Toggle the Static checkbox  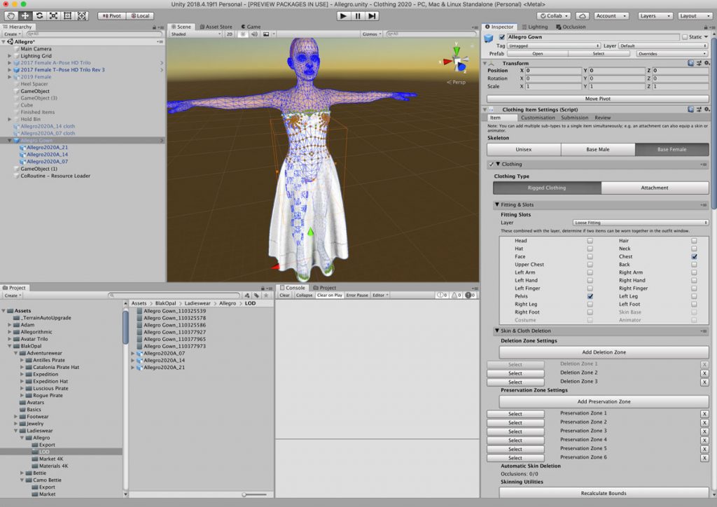pyautogui.click(x=685, y=37)
